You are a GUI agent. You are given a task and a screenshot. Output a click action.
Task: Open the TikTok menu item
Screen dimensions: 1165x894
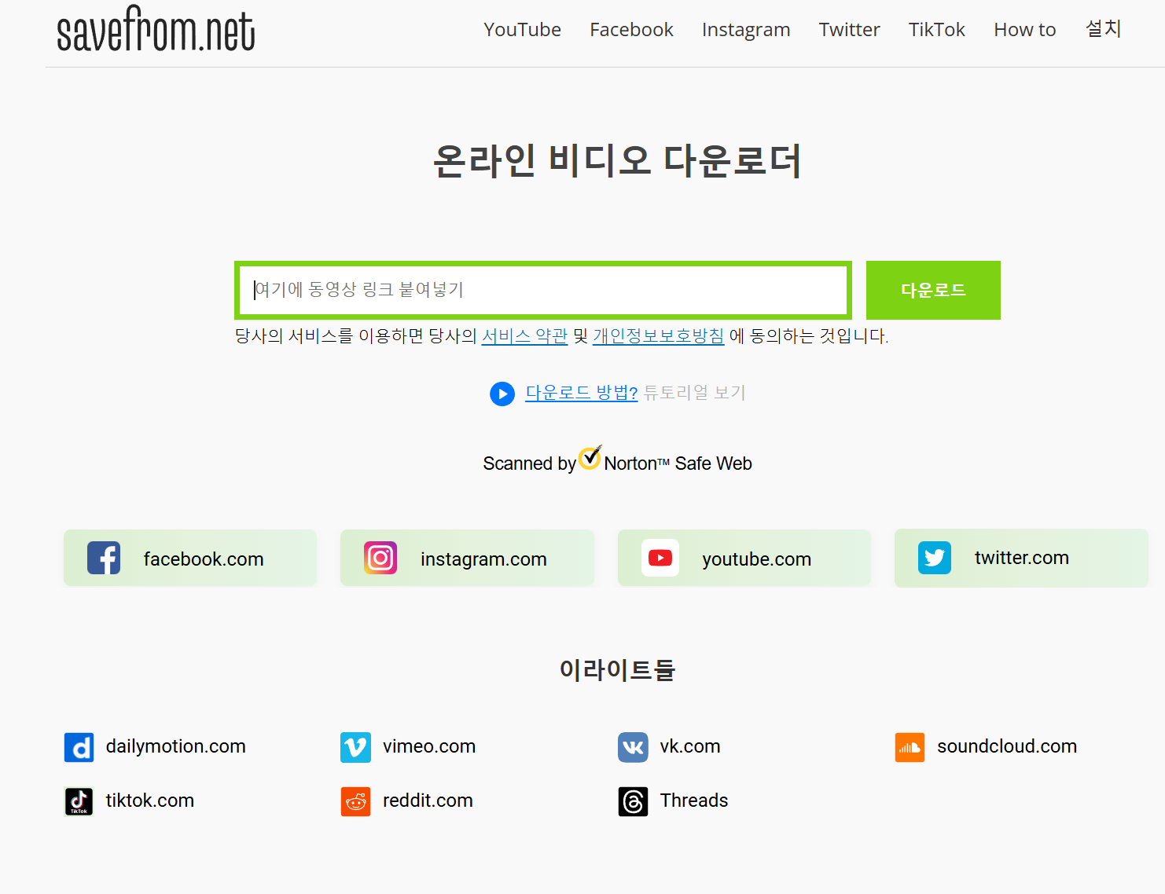(936, 29)
